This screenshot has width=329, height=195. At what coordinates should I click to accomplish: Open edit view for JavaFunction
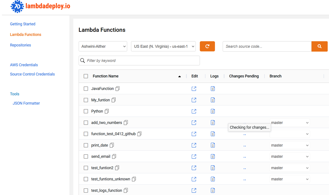point(194,89)
